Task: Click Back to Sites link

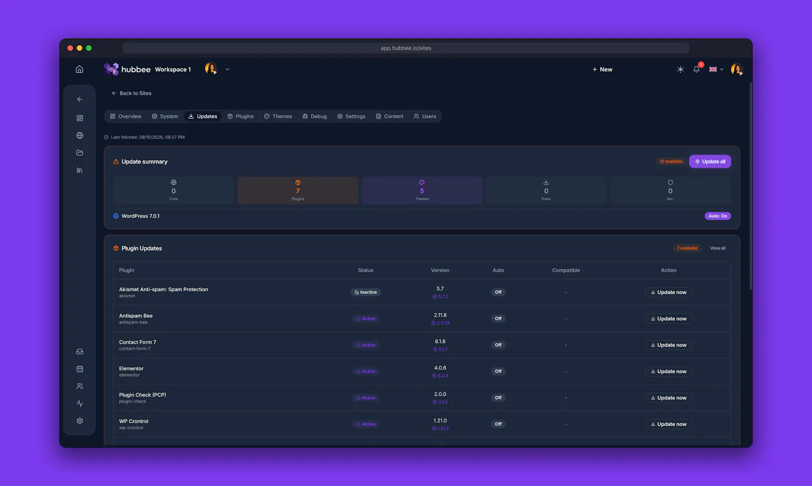Action: click(131, 93)
